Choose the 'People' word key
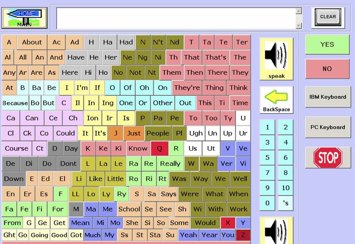This screenshot has width=355, height=244. coord(158,133)
